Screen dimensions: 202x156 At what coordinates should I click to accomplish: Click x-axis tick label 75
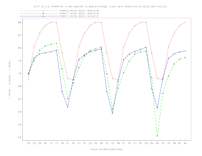169,143
